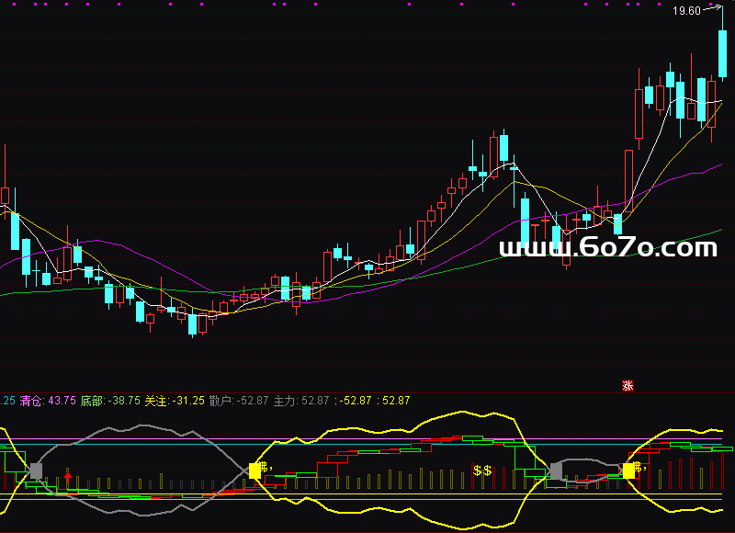Click the first gray square crossover marker
Viewport: 735px width, 533px height.
[36, 471]
